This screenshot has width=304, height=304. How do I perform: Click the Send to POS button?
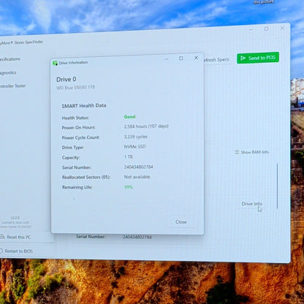point(258,58)
